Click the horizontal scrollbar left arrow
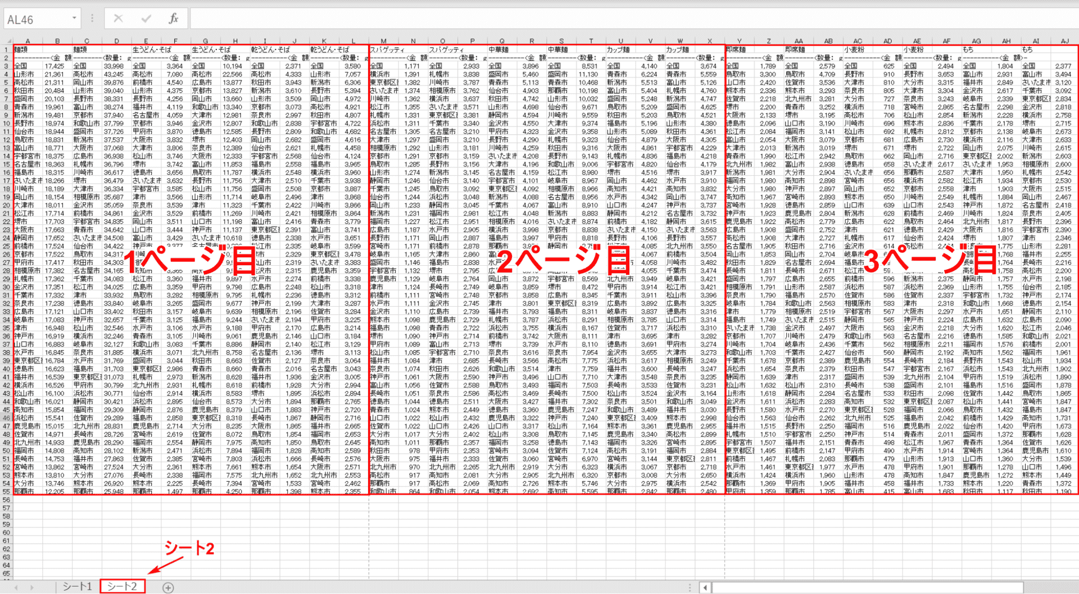The height and width of the screenshot is (594, 1079). point(705,587)
